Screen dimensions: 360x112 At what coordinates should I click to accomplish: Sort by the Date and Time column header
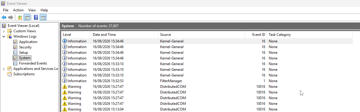coord(124,35)
